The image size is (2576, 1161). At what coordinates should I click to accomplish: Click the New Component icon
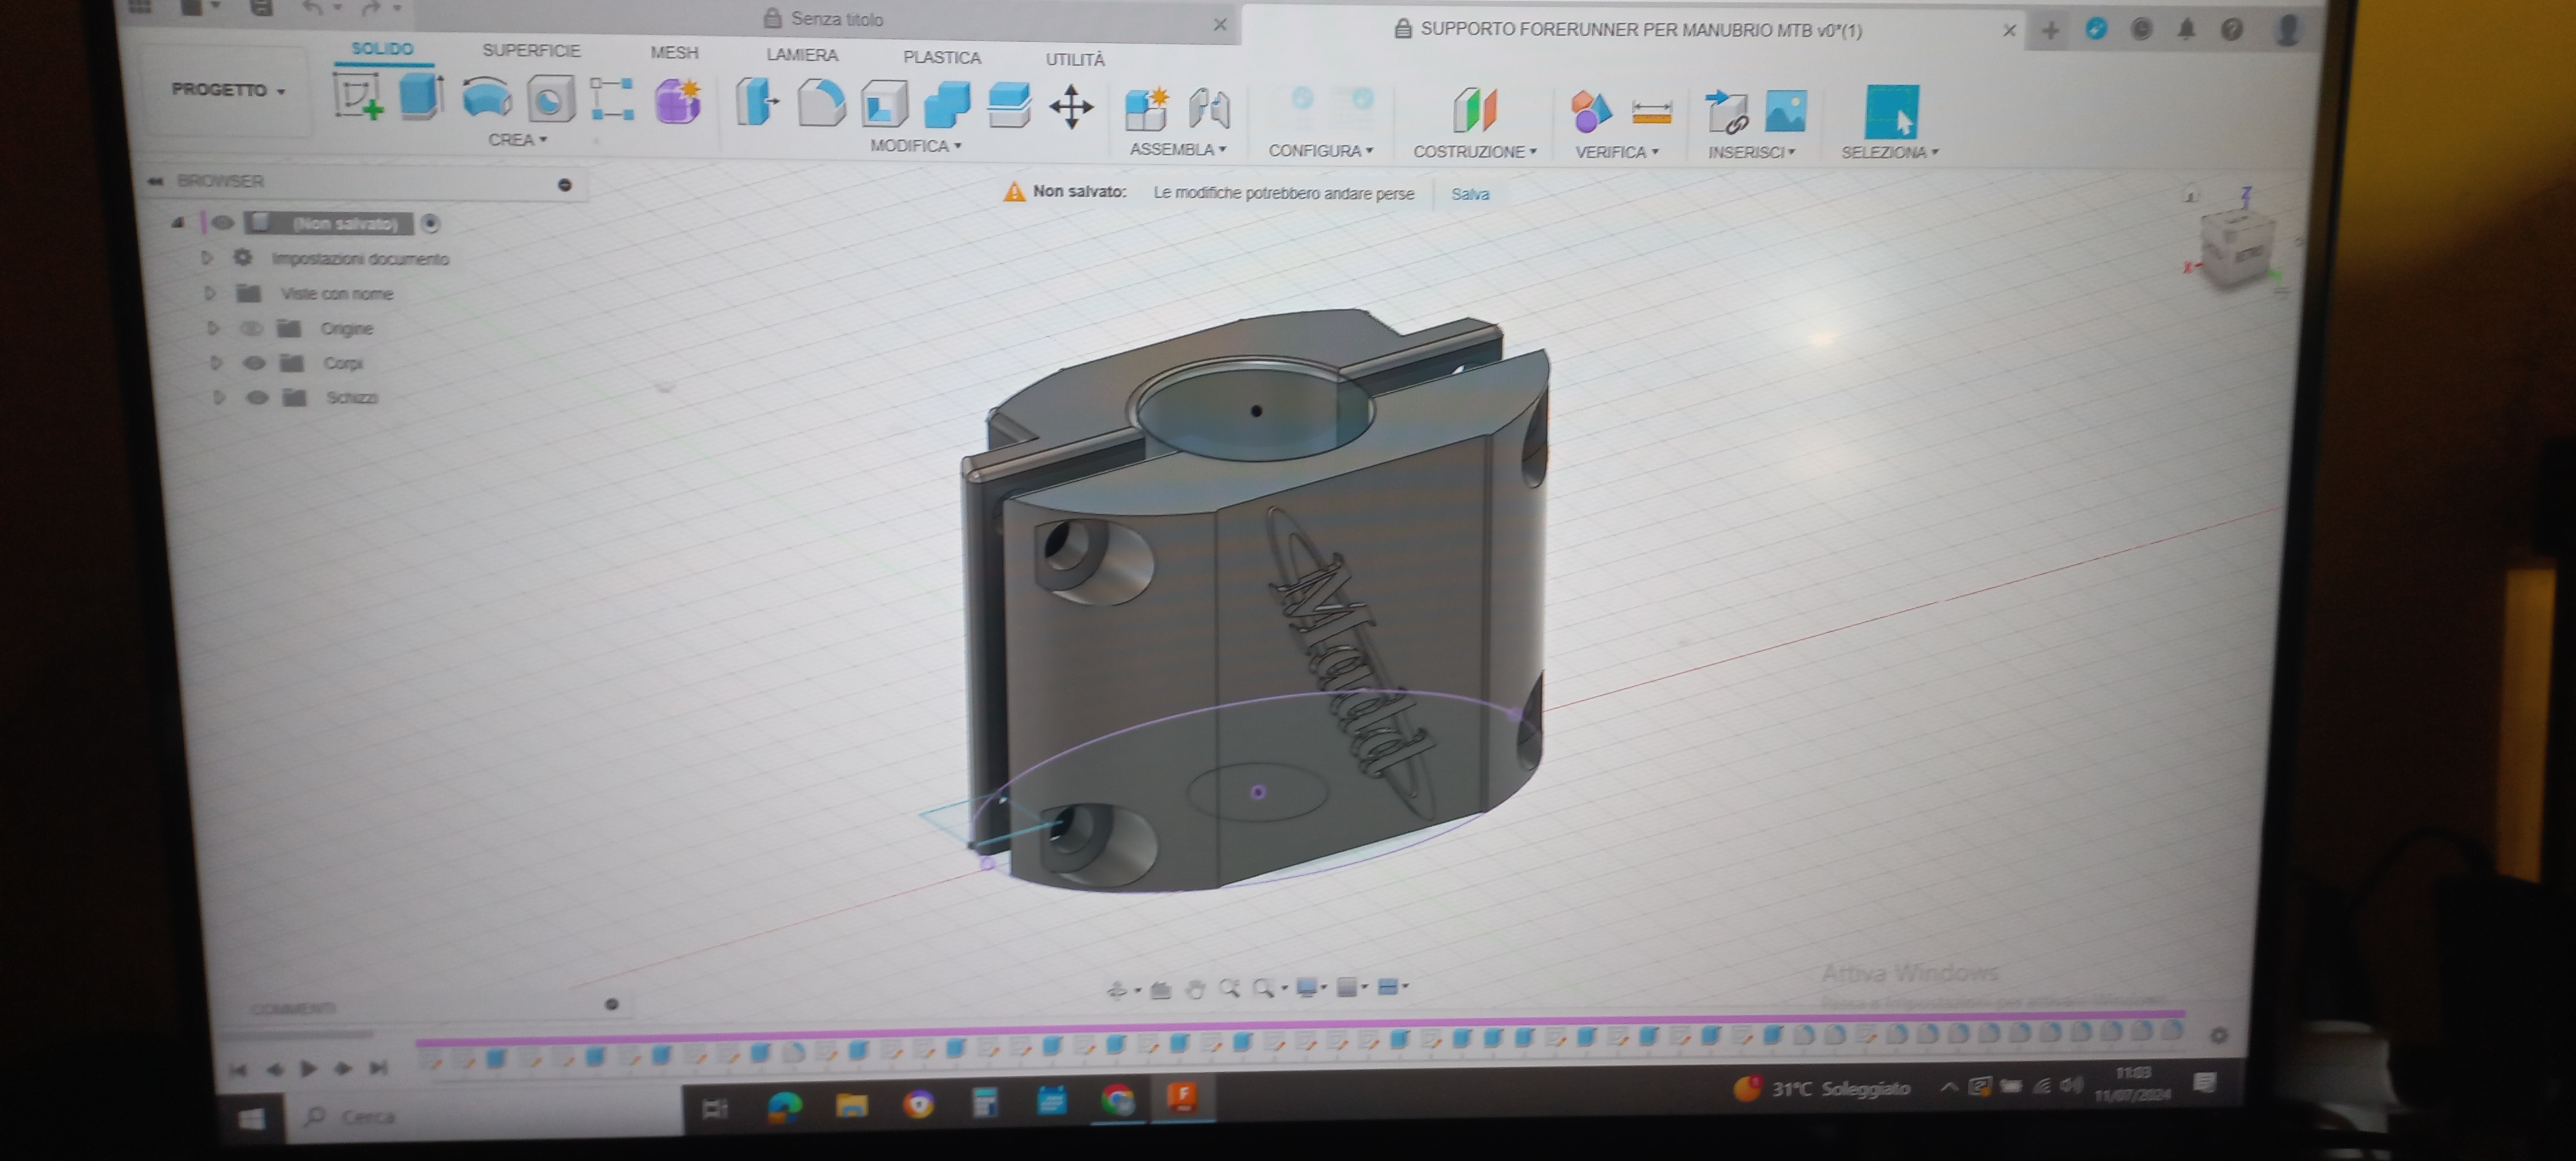[1147, 109]
